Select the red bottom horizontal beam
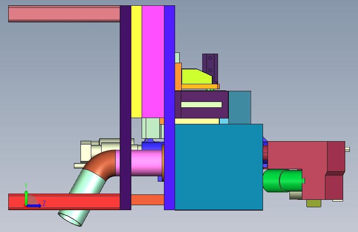The height and width of the screenshot is (232, 358). [64, 202]
